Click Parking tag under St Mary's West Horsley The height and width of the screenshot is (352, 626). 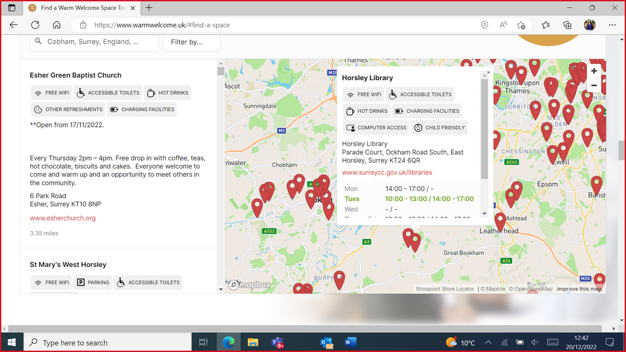tap(93, 282)
